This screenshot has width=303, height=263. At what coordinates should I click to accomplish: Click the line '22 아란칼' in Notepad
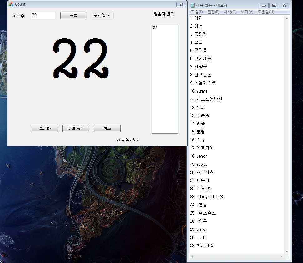coord(201,189)
